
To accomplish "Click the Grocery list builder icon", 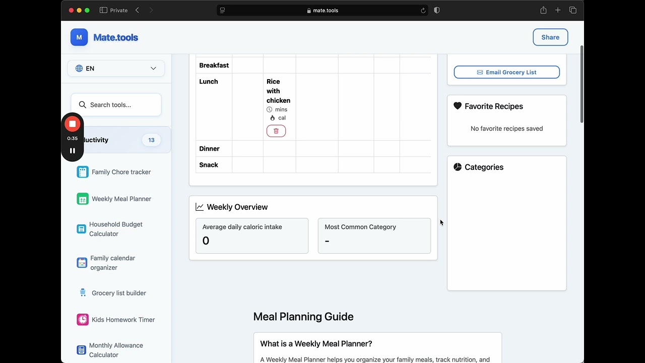I will [x=83, y=293].
